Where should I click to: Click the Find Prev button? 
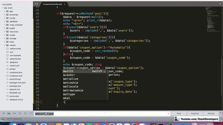click(195, 114)
